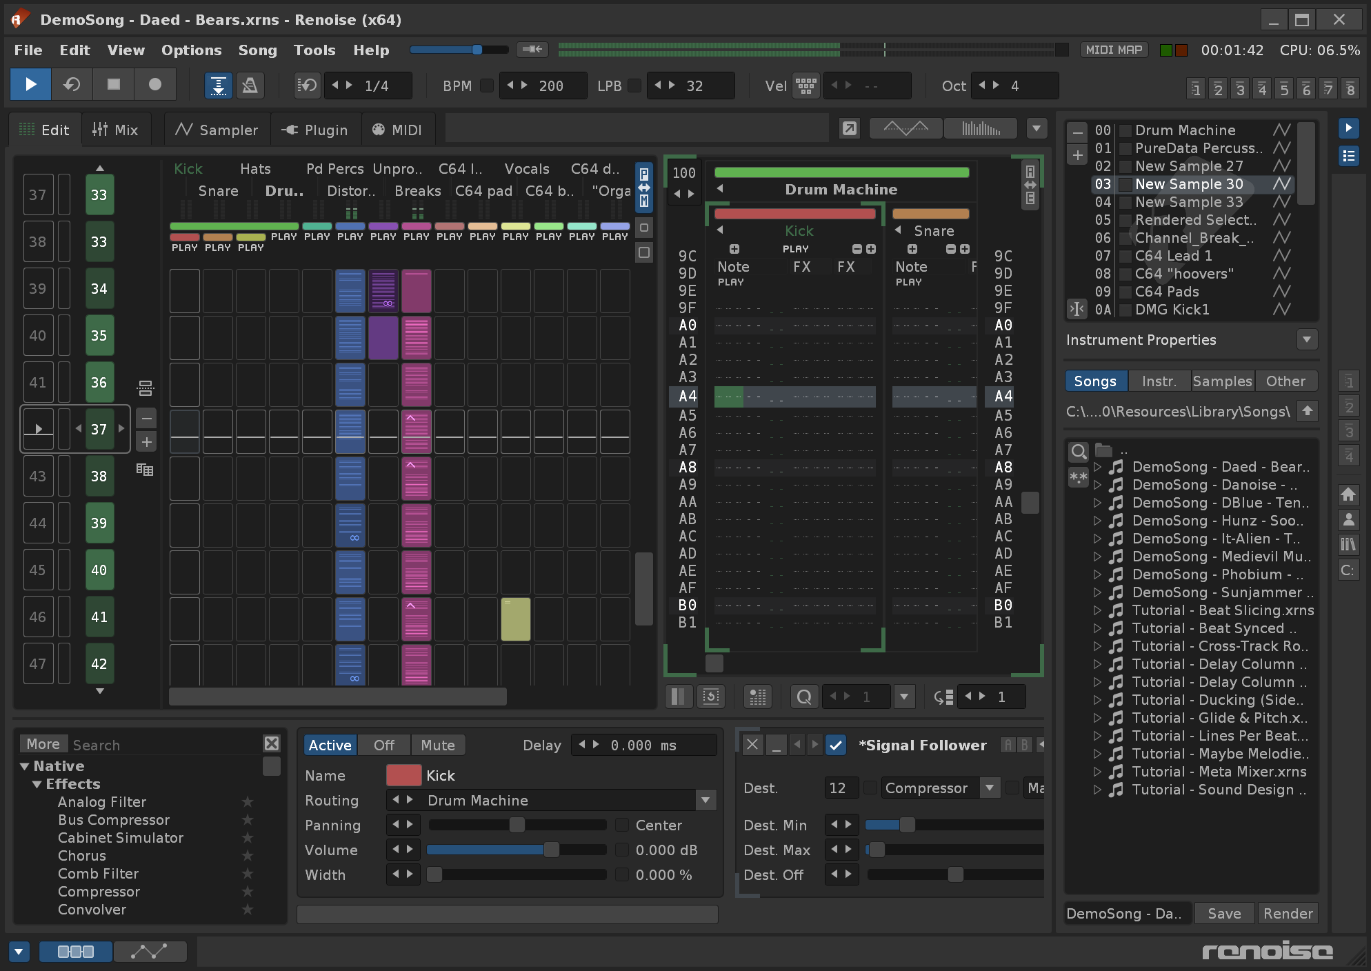Click the remove instrument minus icon
The image size is (1371, 971).
click(1078, 132)
